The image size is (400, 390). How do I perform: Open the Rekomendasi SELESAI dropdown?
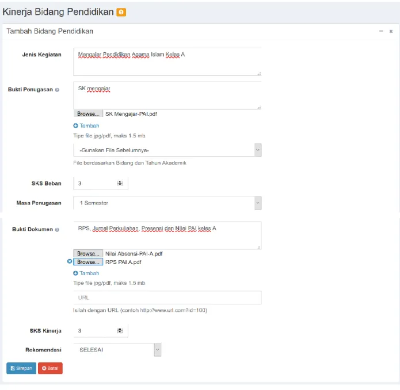pos(117,350)
